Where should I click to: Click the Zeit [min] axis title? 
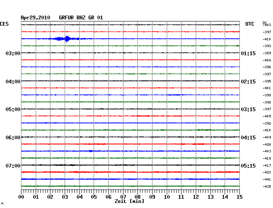pos(129,201)
